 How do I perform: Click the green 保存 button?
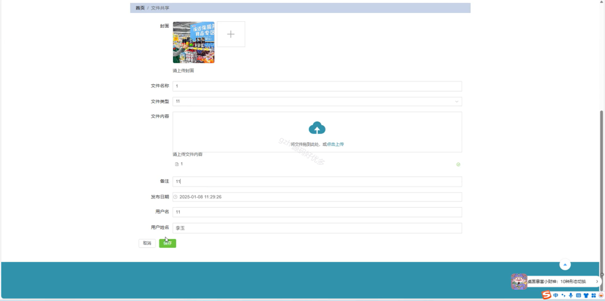point(167,243)
